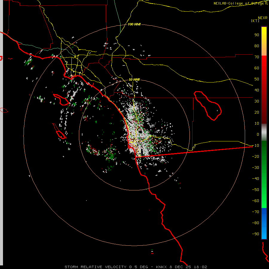Click the 70 value on velocity scale

[x=257, y=57]
